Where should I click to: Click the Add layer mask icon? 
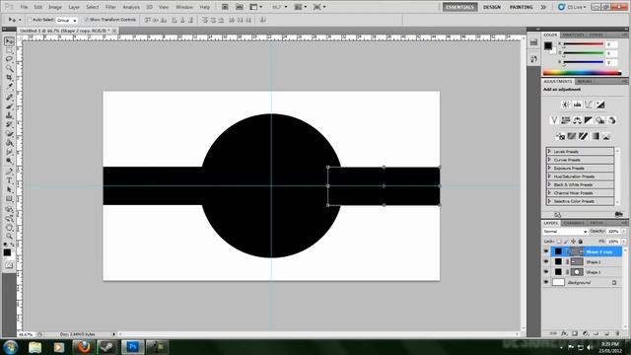[x=575, y=333]
